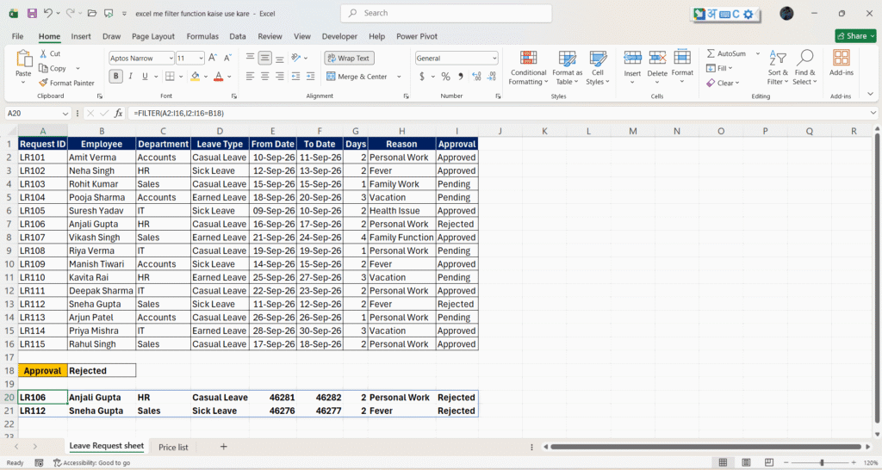Viewport: 882px width, 470px height.
Task: Apply the yellow fill color
Action: click(196, 76)
